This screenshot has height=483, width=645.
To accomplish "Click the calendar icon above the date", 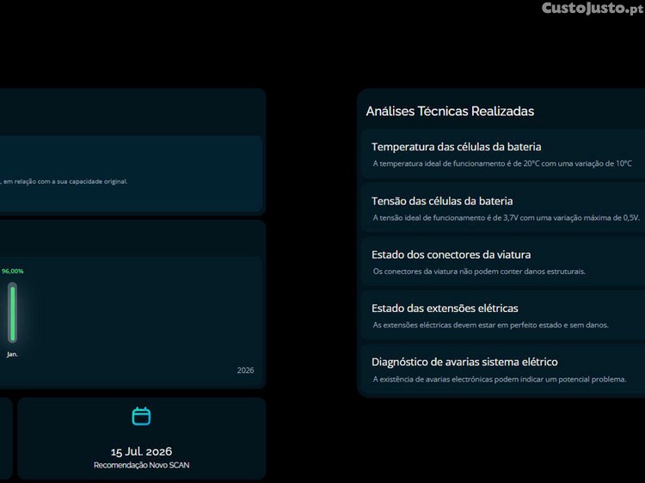I will pyautogui.click(x=141, y=417).
